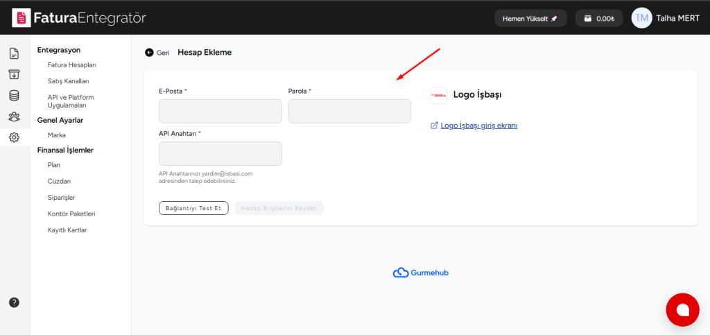Image resolution: width=710 pixels, height=335 pixels.
Task: Open the red chat support bubble
Action: point(682,309)
